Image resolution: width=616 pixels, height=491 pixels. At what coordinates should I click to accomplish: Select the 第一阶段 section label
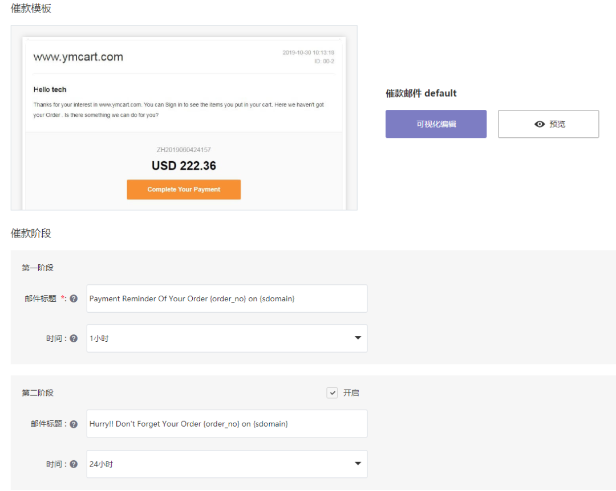[x=38, y=268]
